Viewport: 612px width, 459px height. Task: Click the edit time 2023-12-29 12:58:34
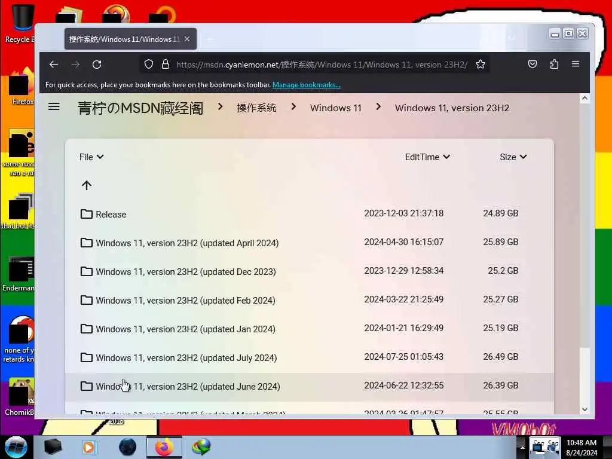click(x=404, y=271)
